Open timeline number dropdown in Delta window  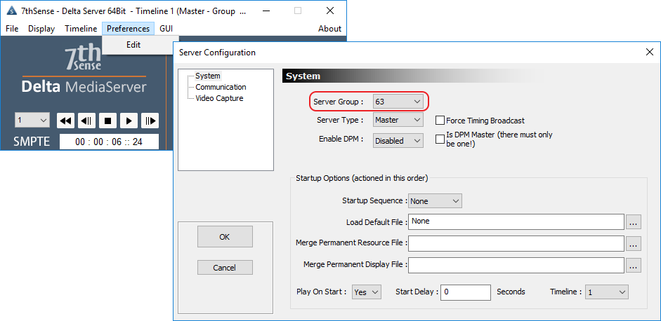[x=32, y=121]
